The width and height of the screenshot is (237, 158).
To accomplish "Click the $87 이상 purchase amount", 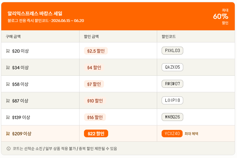I will [x=20, y=101].
